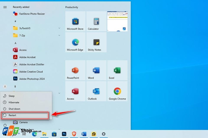Launch Adobe Acrobat from the app list
The width and height of the screenshot is (208, 138).
pos(24,57)
